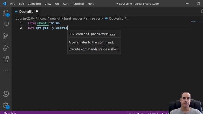Viewport: 203px width, 114px height.
Task: Expand the Dockerfile breadcrumb segment
Action: pos(116,18)
